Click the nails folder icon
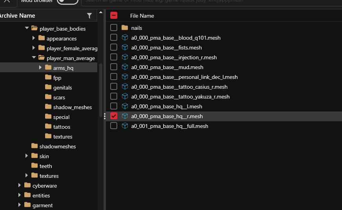The width and height of the screenshot is (342, 210). 125,28
